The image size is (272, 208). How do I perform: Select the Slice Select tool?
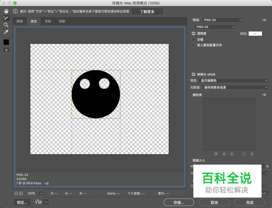tap(6, 18)
